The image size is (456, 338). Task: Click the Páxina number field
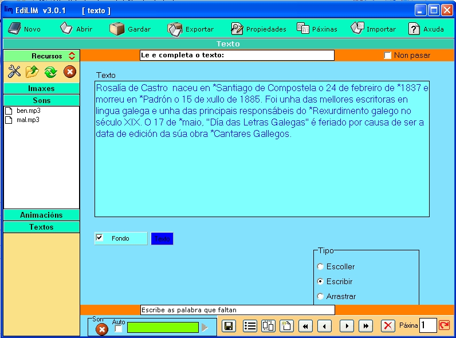pyautogui.click(x=428, y=325)
